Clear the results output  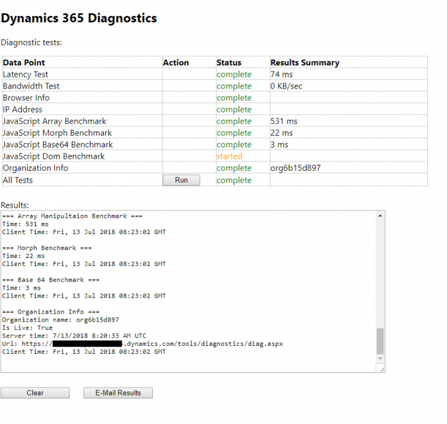35,393
